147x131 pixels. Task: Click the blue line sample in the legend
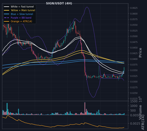point(6,14)
